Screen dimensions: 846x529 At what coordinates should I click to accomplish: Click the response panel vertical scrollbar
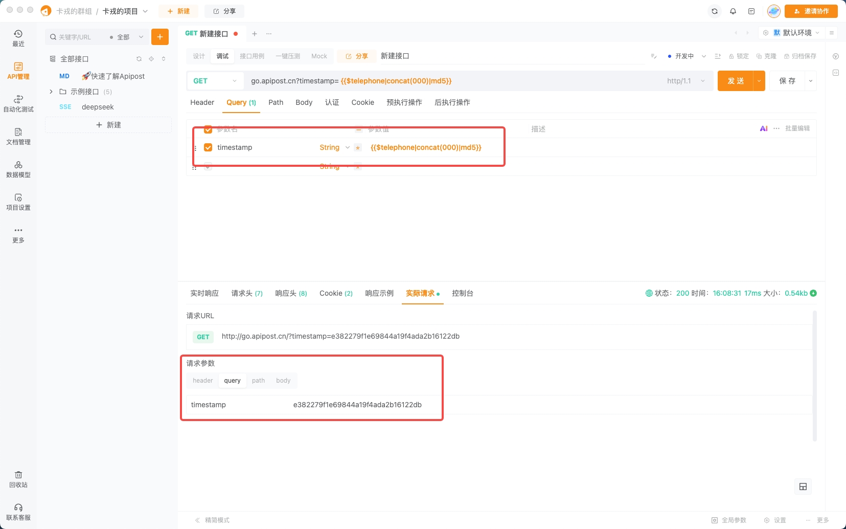tap(815, 376)
